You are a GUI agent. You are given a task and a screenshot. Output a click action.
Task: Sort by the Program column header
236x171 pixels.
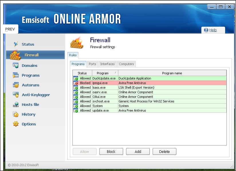pyautogui.click(x=105, y=73)
